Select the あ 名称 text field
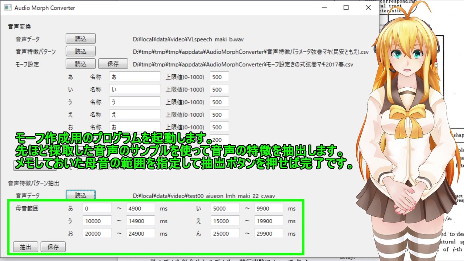The image size is (464, 261). click(134, 77)
